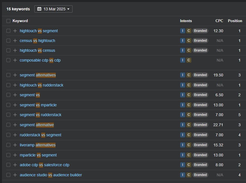Image resolution: width=246 pixels, height=183 pixels.
Task: Check the box for hightouch vs census
Action: point(8,50)
